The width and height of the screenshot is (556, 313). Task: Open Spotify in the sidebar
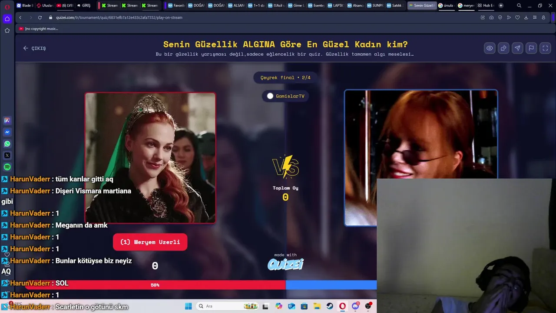7,167
